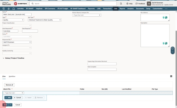Open the Activities menu
Viewport: 177px width, 108px height.
pyautogui.click(x=20, y=9)
